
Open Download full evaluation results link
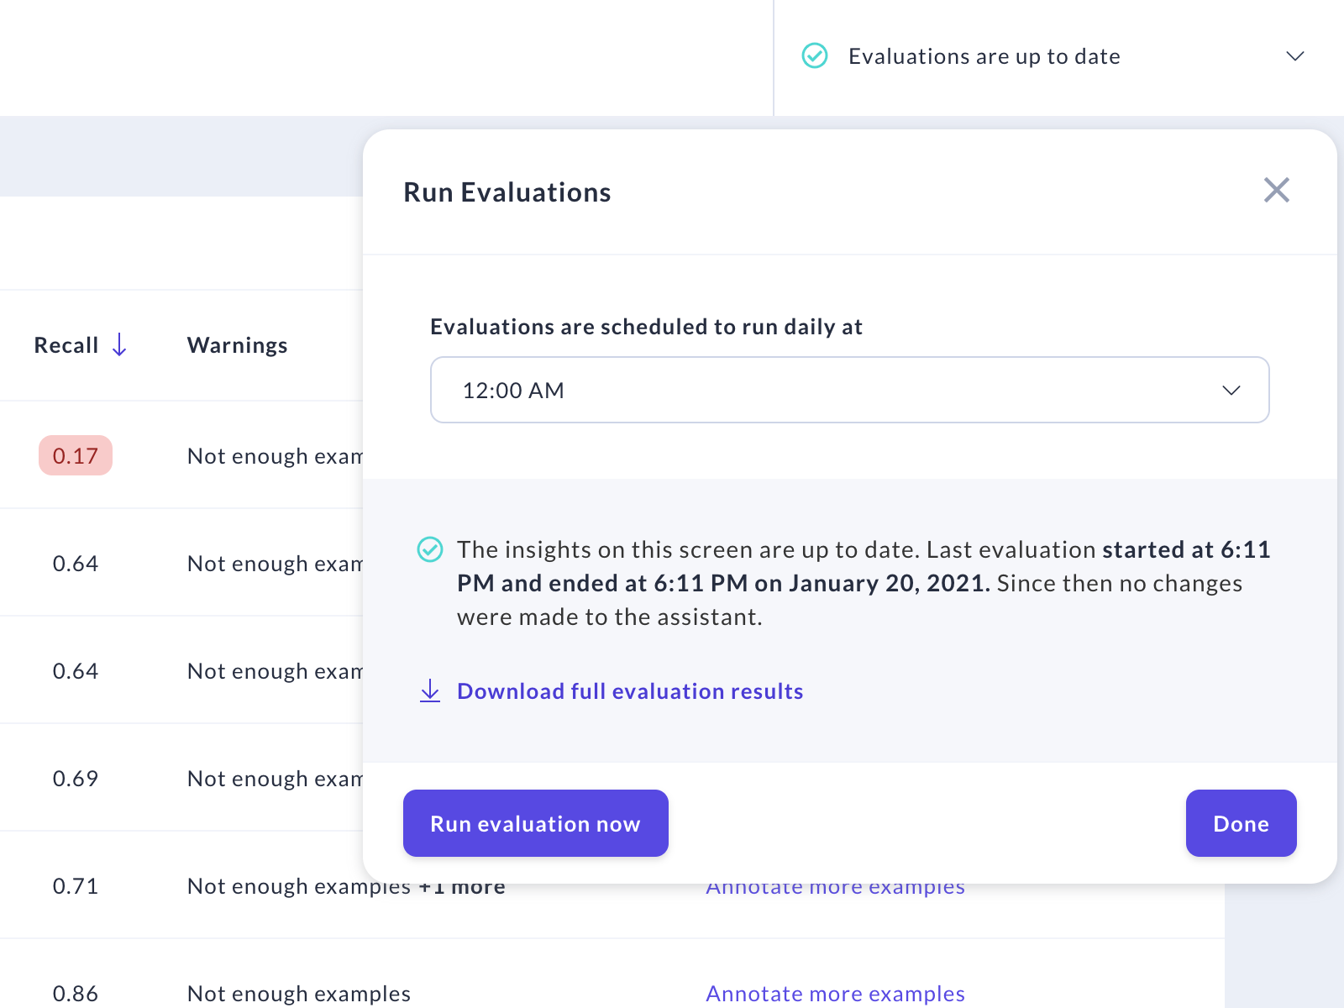tap(630, 691)
